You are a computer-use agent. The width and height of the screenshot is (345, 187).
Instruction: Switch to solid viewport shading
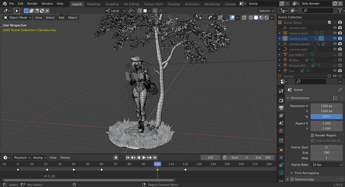point(256,17)
